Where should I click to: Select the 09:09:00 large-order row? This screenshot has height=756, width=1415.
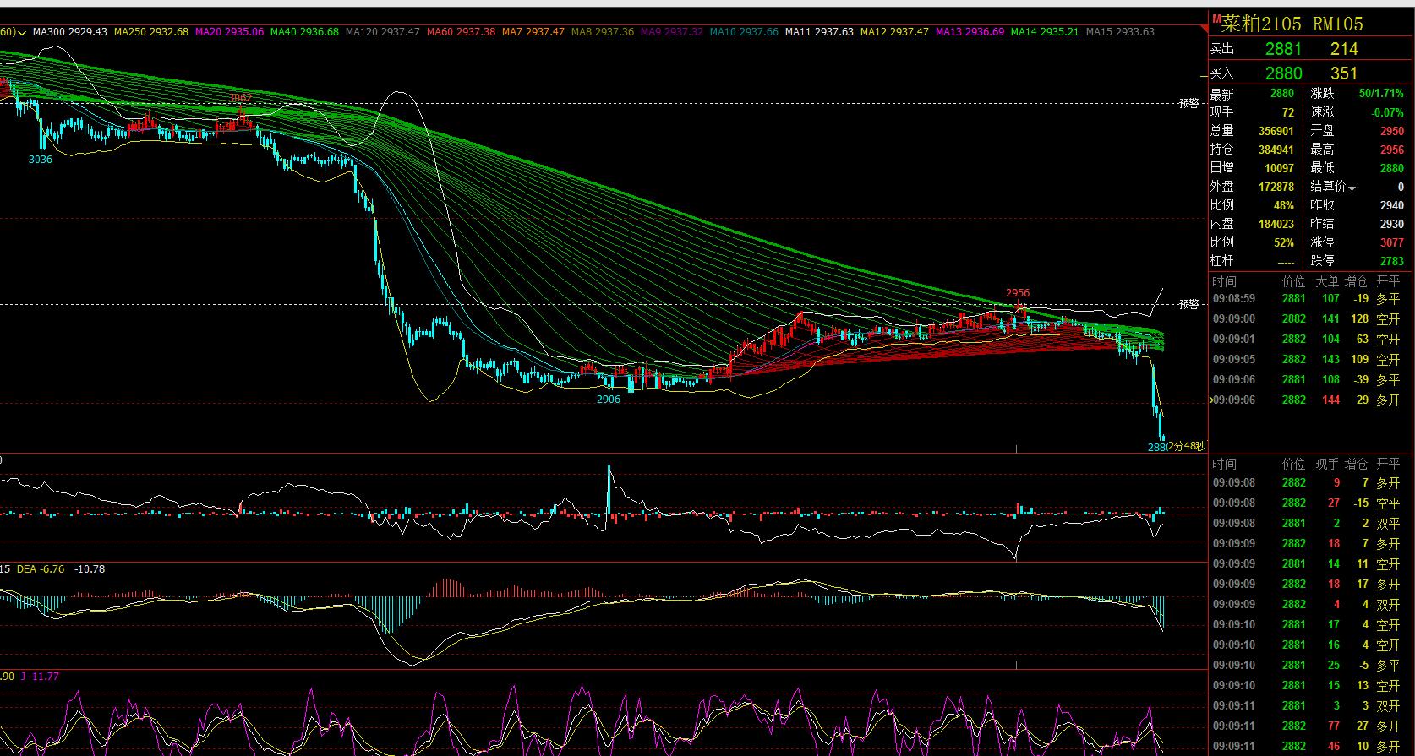[x=1308, y=319]
